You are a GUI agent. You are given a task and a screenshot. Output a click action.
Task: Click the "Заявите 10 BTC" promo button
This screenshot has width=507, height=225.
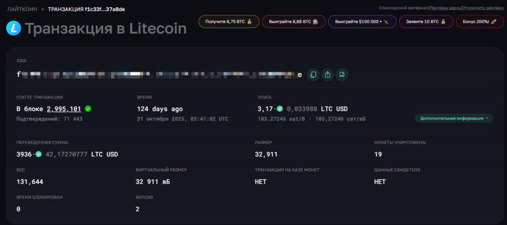pyautogui.click(x=426, y=22)
